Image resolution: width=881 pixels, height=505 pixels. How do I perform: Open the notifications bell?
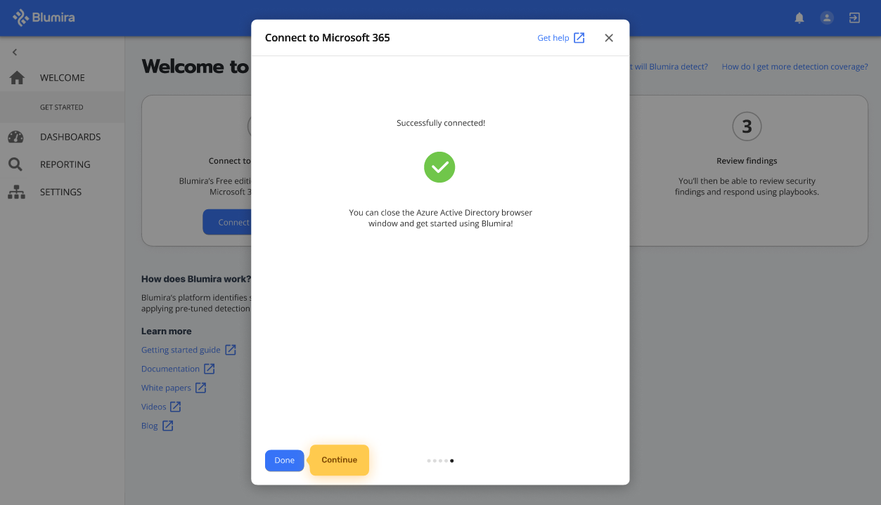tap(799, 18)
